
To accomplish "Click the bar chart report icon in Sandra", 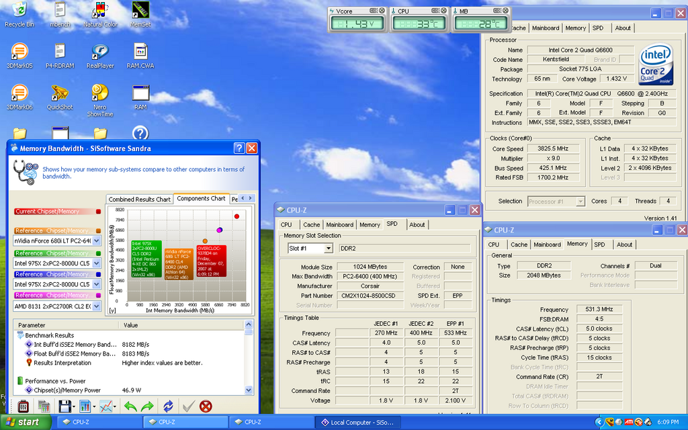I will point(85,406).
